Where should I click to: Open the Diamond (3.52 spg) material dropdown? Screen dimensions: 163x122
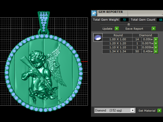coord(132,110)
